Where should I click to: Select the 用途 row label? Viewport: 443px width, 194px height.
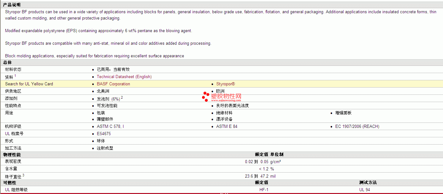click(x=9, y=113)
